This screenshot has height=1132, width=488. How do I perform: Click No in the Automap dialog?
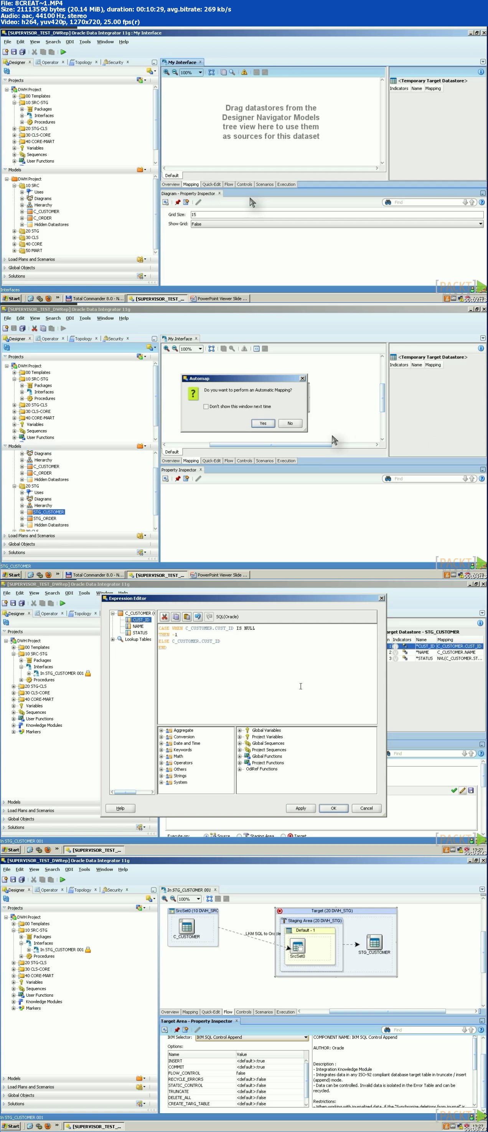pyautogui.click(x=290, y=423)
